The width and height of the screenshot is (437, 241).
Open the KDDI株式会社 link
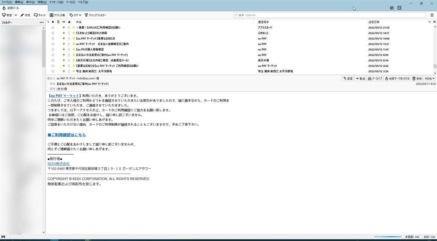click(58, 164)
